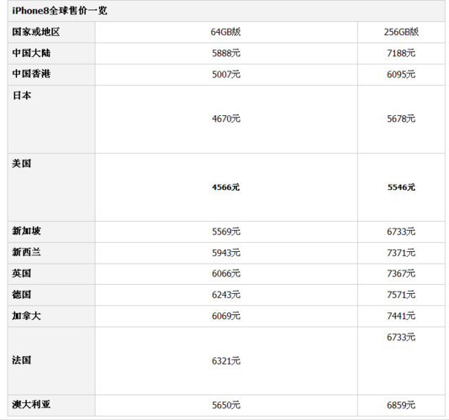The width and height of the screenshot is (449, 420).
Task: Pick the 7367元 price cell
Action: [x=401, y=274]
